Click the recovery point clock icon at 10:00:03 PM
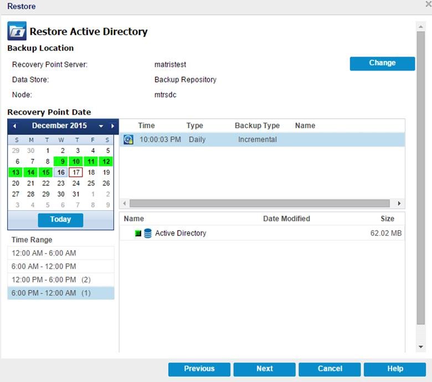The image size is (432, 382). tap(128, 140)
